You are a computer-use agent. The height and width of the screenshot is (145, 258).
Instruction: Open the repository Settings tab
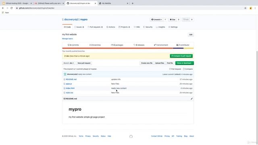pos(173,27)
